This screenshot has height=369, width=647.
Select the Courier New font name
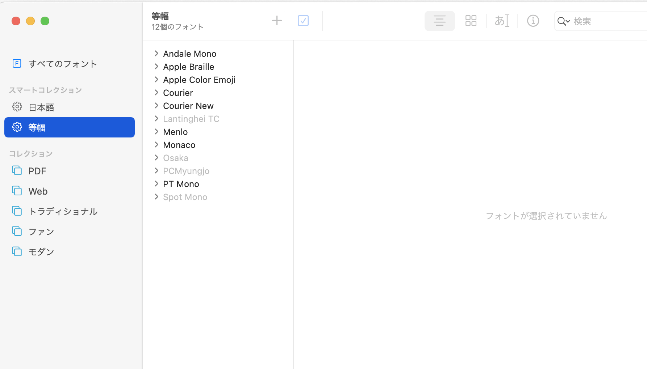tap(188, 106)
